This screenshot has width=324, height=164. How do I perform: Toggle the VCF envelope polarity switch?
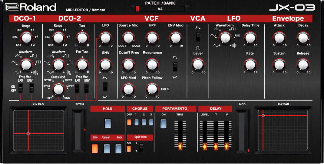pyautogui.click(x=175, y=67)
